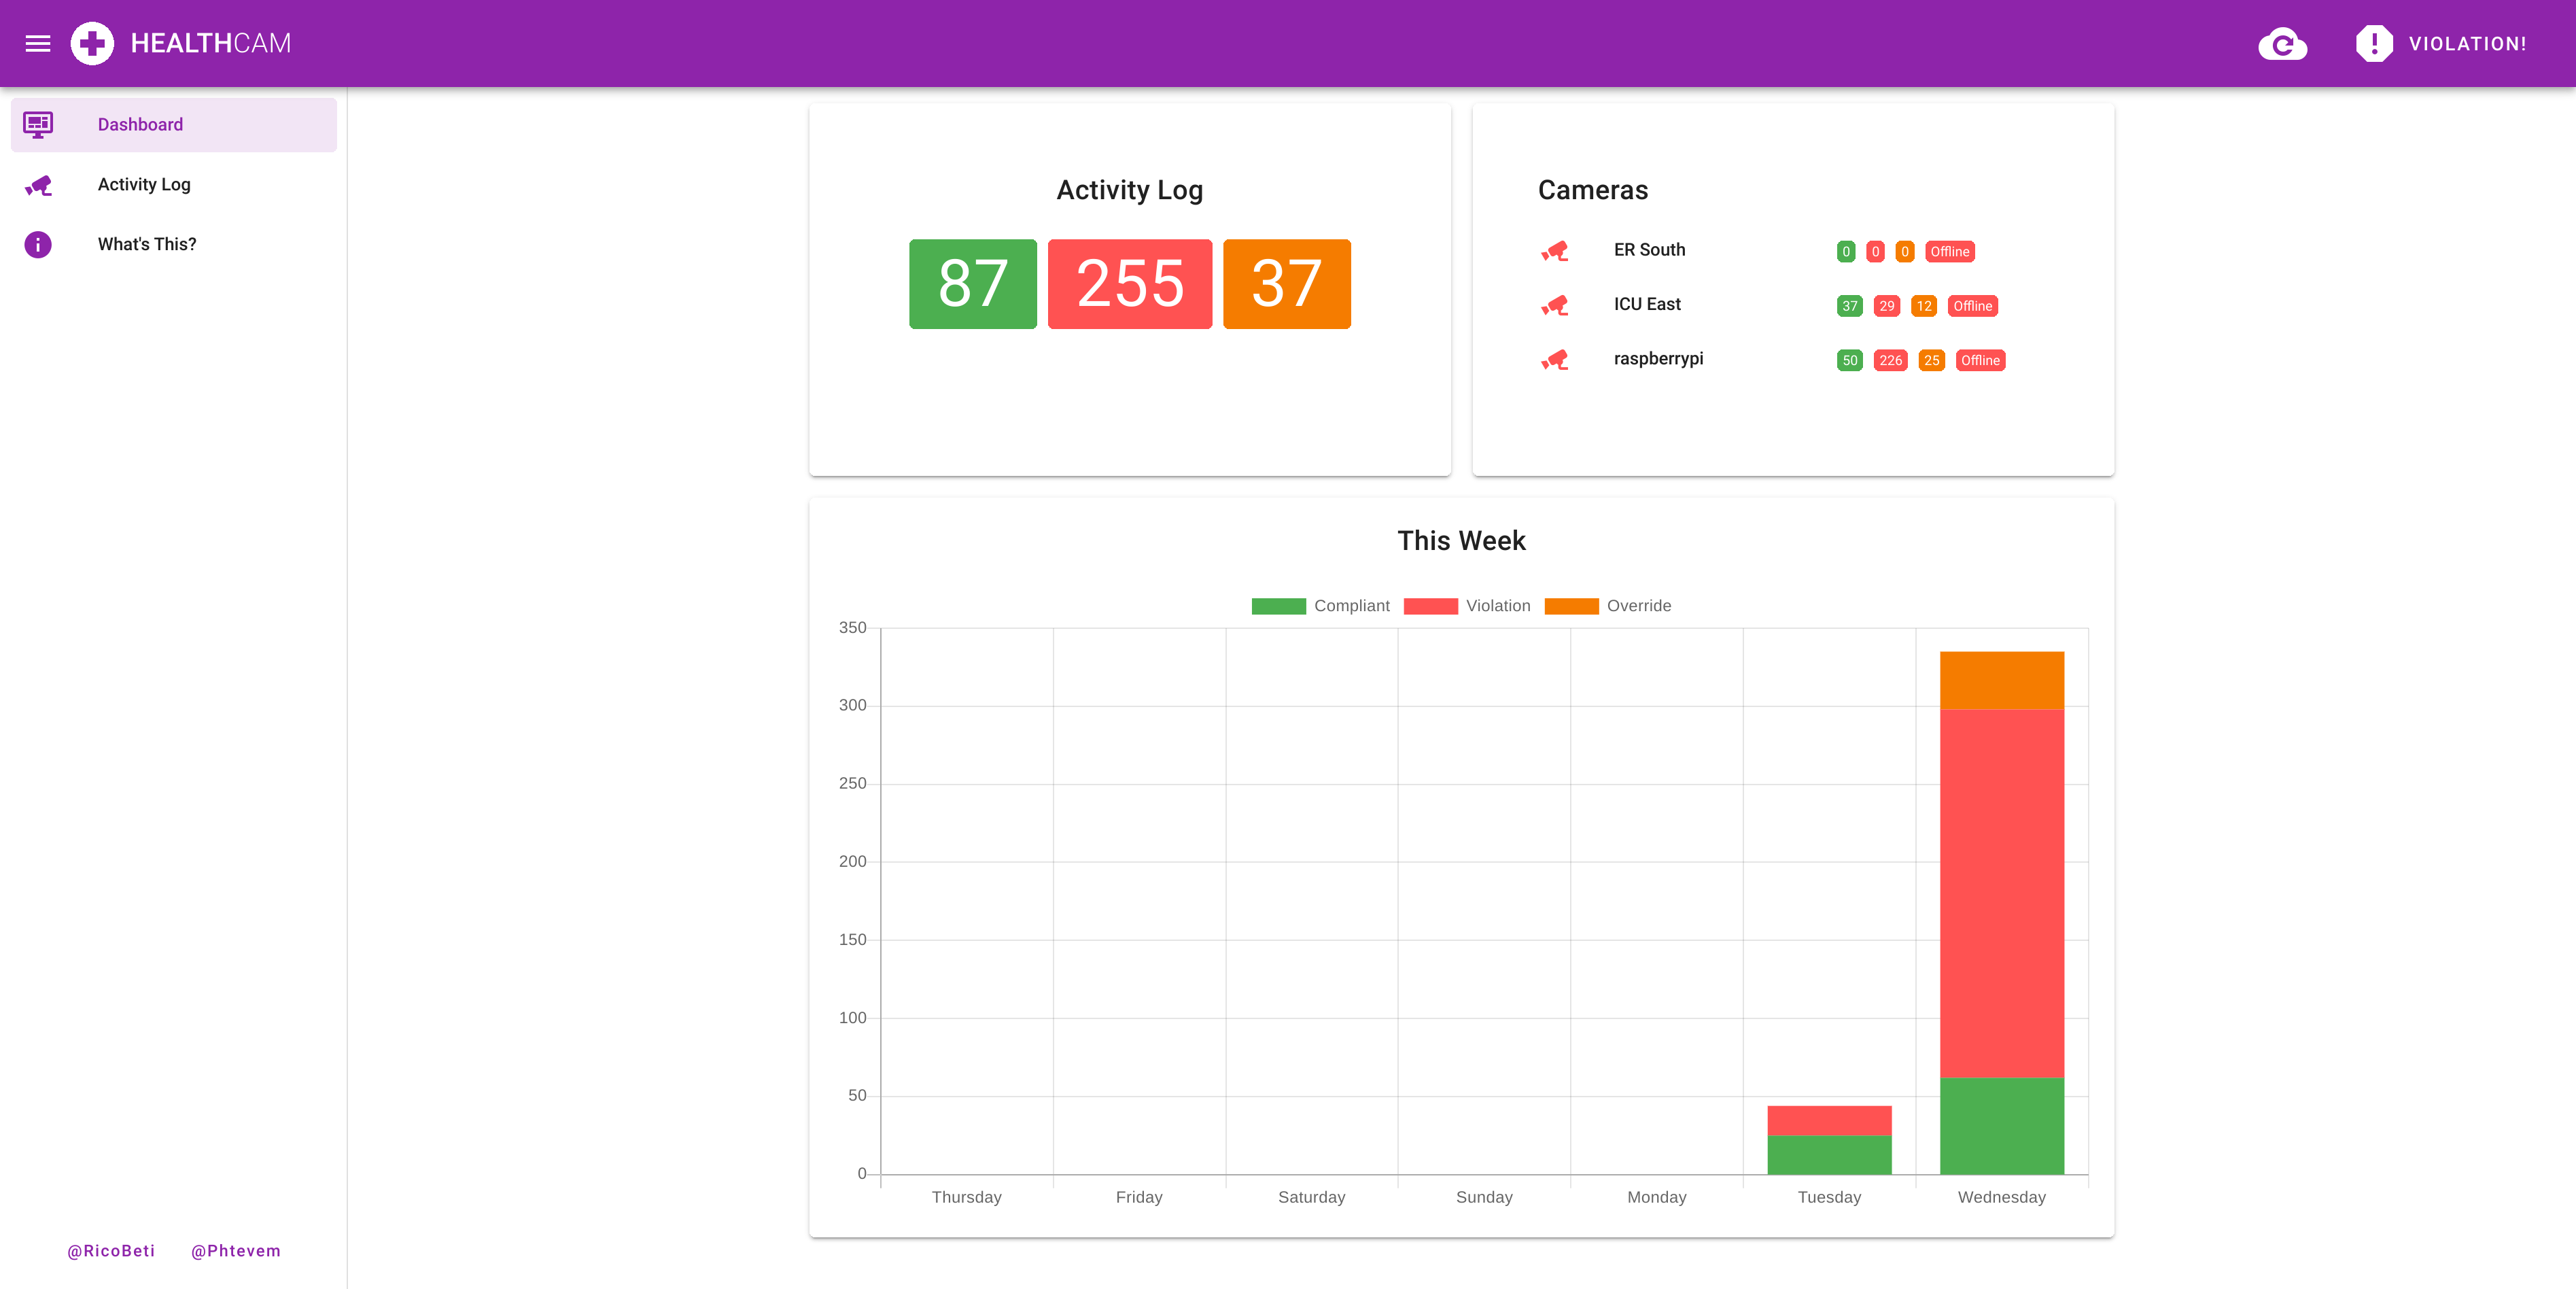The image size is (2576, 1289).
Task: Click the red 255 violation count tile
Action: [1129, 284]
